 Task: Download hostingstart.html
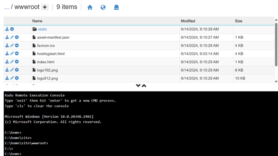[7, 53]
